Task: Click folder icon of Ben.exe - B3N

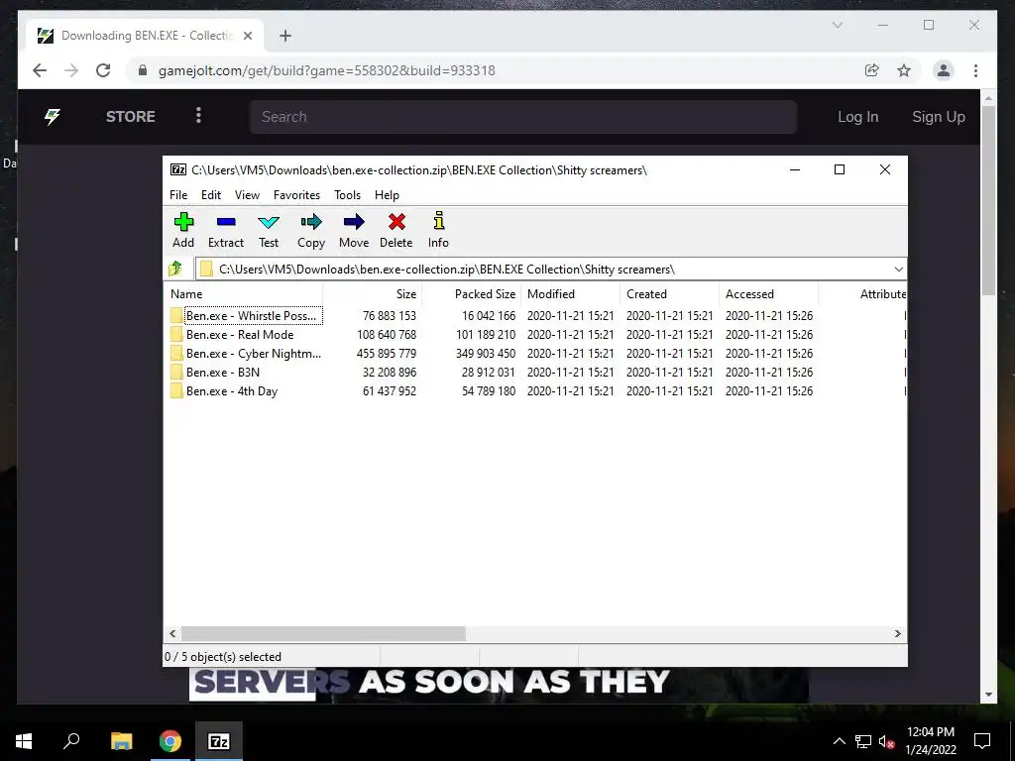Action: pos(176,373)
